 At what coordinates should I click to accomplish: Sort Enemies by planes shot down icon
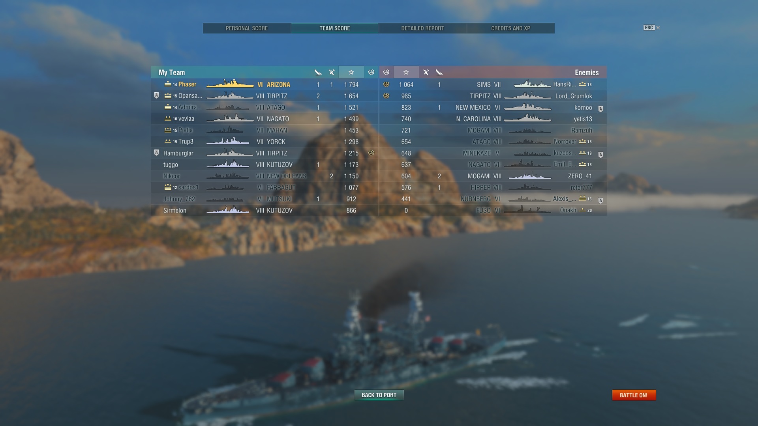[426, 72]
